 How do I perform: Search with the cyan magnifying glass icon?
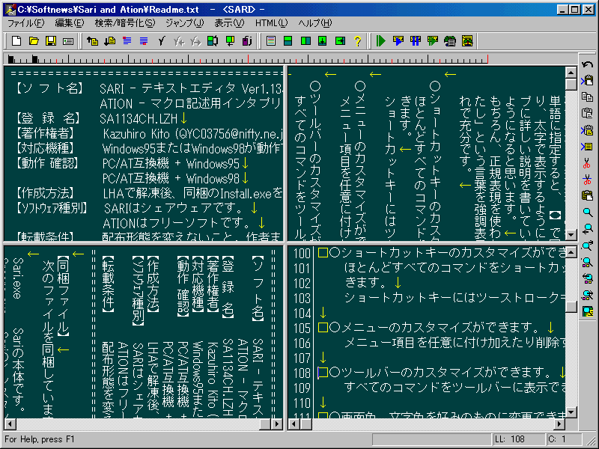coord(588,213)
